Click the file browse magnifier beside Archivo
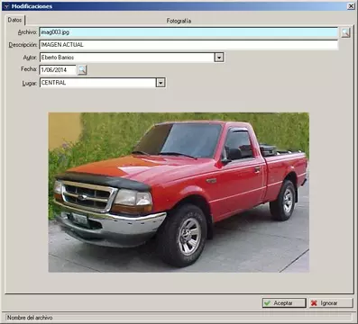This screenshot has height=324, width=358. 345,32
